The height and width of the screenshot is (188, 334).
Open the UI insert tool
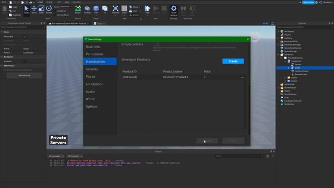point(105,9)
